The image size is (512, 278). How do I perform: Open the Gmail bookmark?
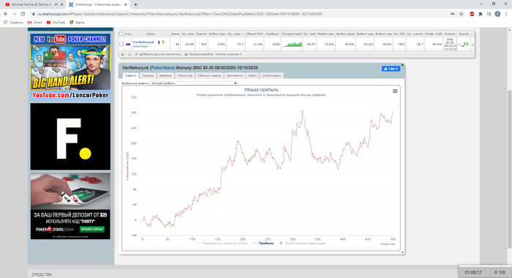click(35, 23)
